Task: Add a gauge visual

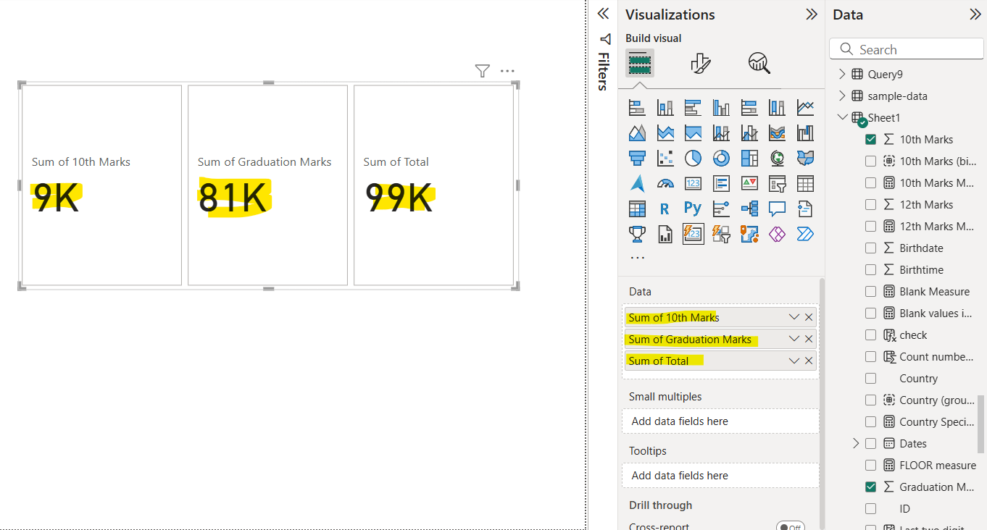Action: tap(665, 183)
